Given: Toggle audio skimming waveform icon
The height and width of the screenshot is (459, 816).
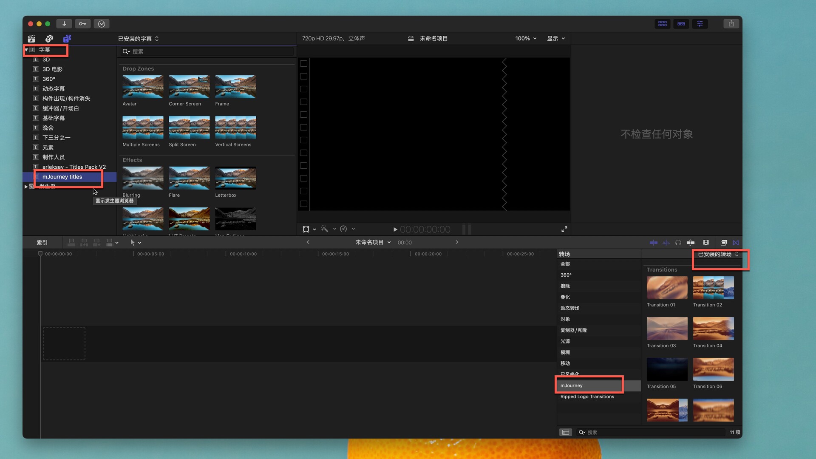Looking at the screenshot, I should click(x=666, y=243).
